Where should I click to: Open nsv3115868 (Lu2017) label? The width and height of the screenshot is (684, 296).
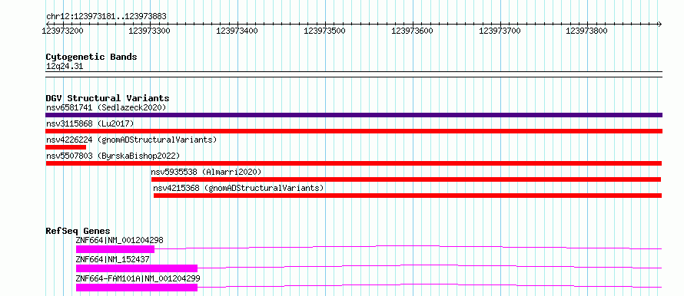pyautogui.click(x=90, y=123)
